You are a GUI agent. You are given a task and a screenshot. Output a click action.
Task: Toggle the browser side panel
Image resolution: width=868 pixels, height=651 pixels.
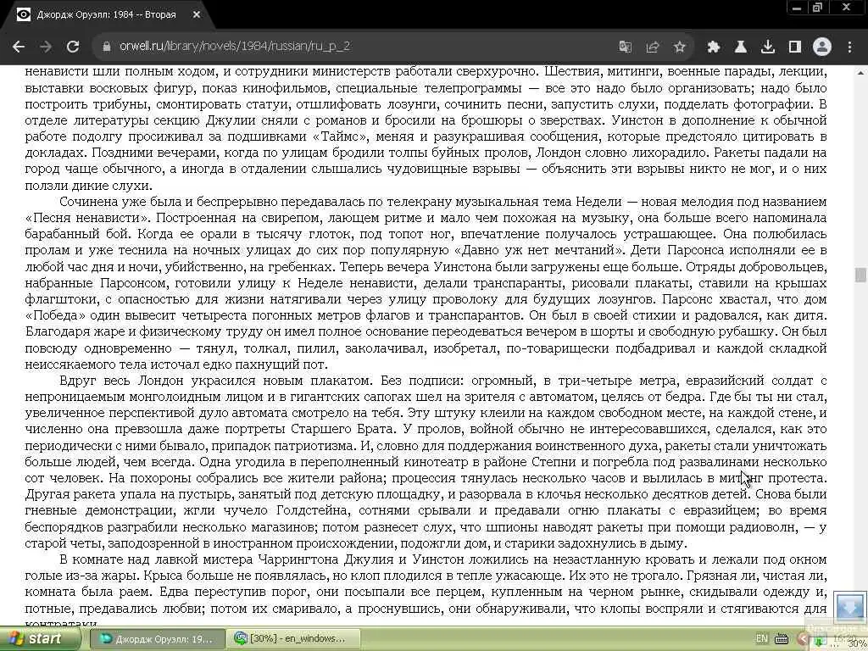click(794, 47)
